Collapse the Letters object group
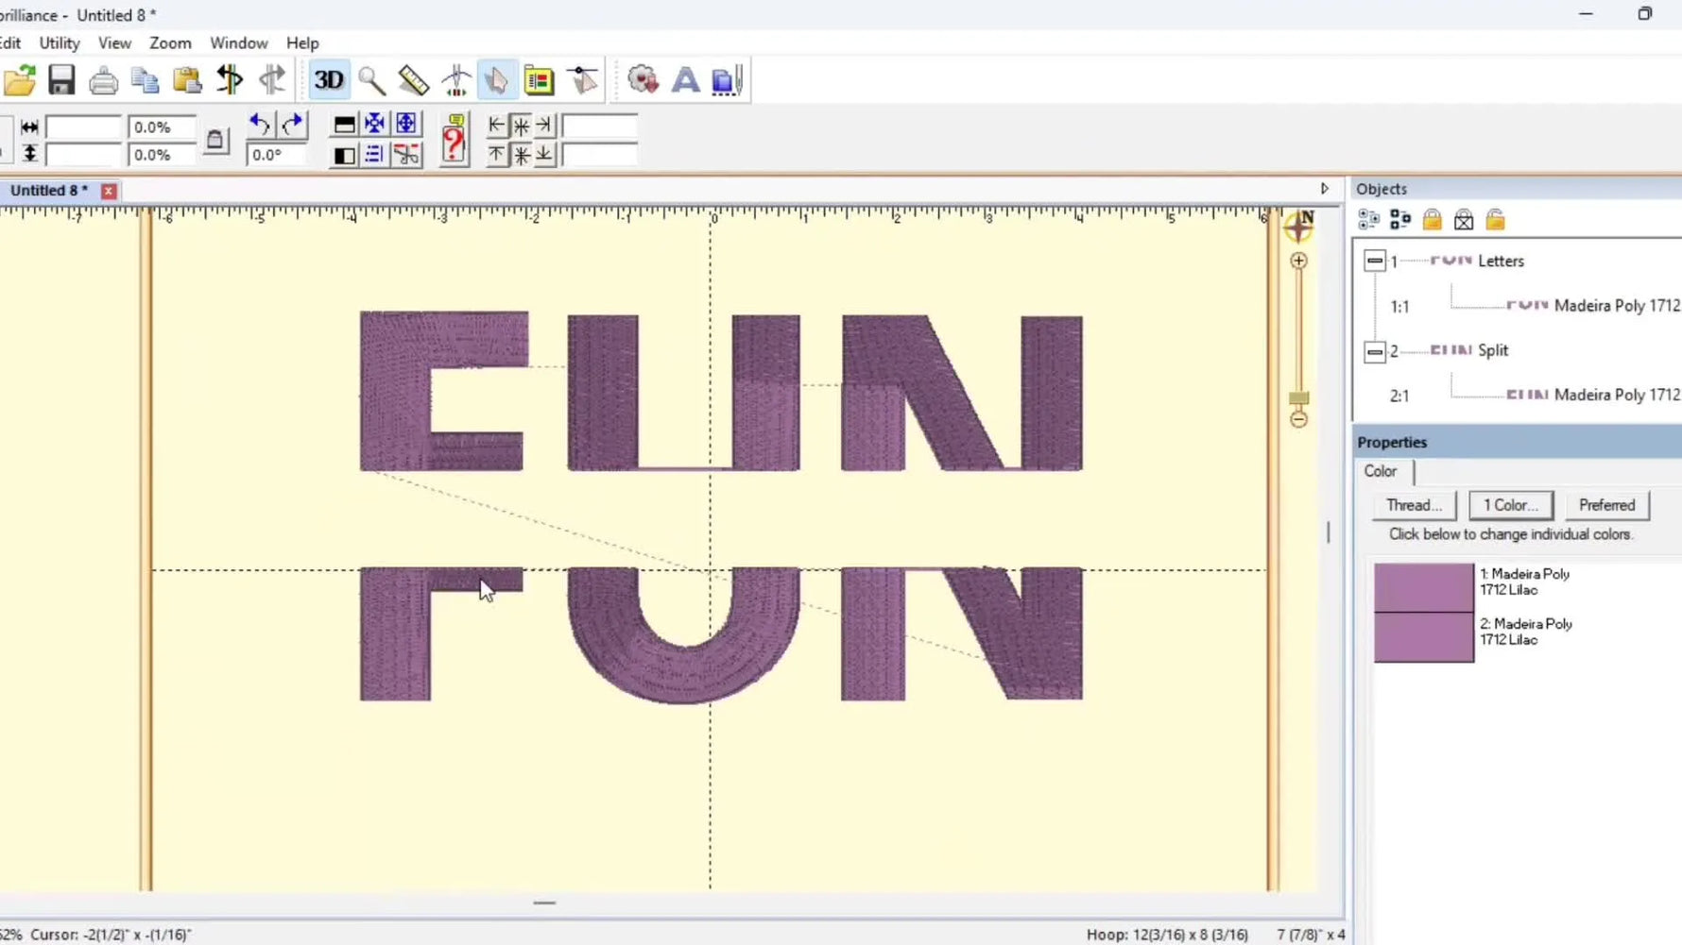Image resolution: width=1682 pixels, height=945 pixels. coord(1375,261)
